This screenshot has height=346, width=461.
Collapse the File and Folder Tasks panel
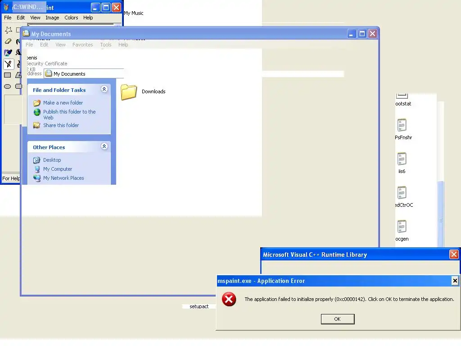[x=104, y=89]
